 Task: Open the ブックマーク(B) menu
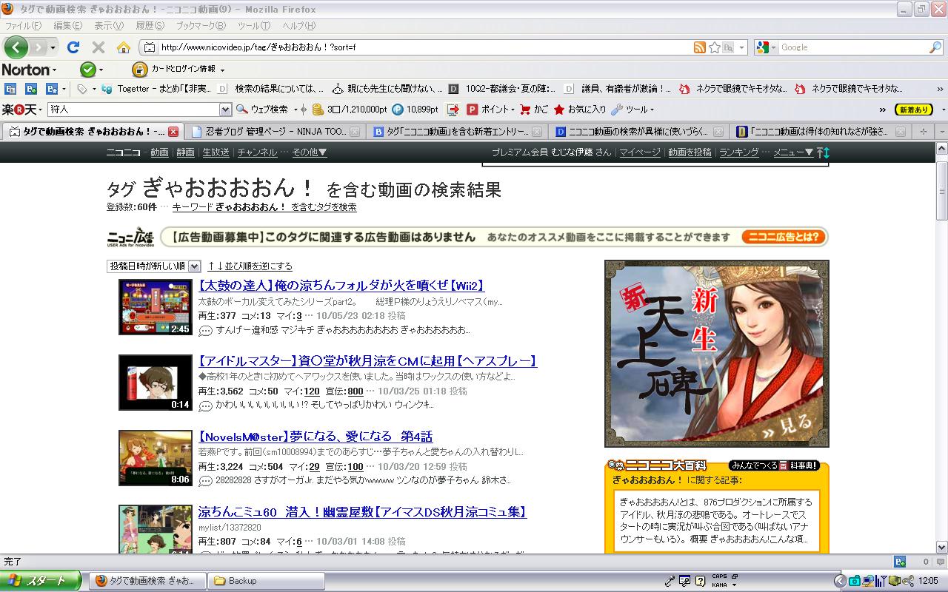pos(201,26)
